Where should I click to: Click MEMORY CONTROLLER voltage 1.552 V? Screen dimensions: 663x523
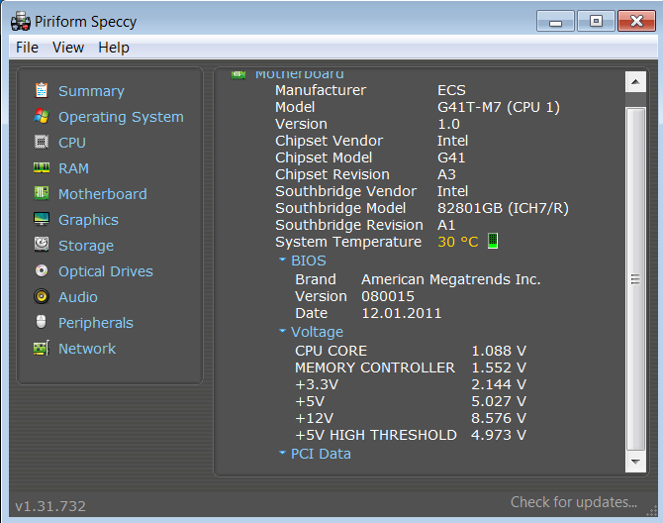[499, 367]
